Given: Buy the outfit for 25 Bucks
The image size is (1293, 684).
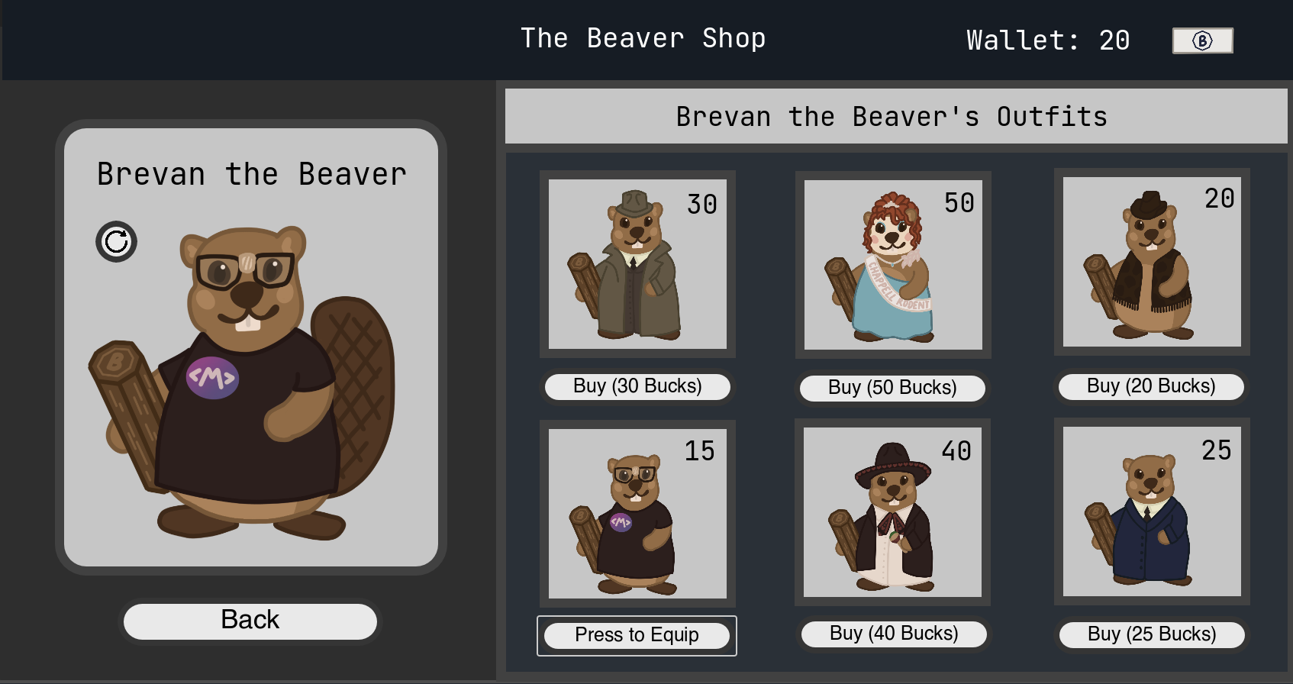Looking at the screenshot, I should pos(1152,634).
